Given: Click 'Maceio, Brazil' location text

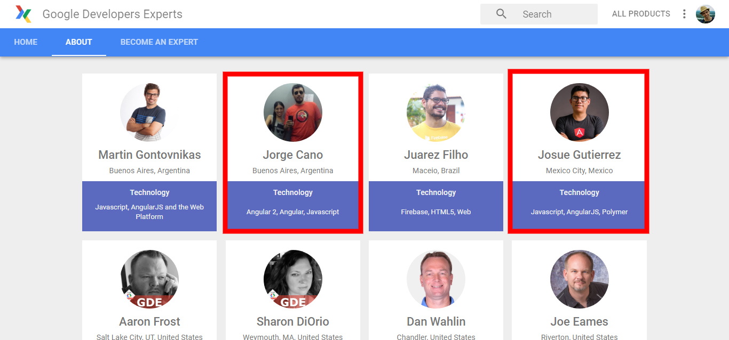Looking at the screenshot, I should (x=436, y=171).
